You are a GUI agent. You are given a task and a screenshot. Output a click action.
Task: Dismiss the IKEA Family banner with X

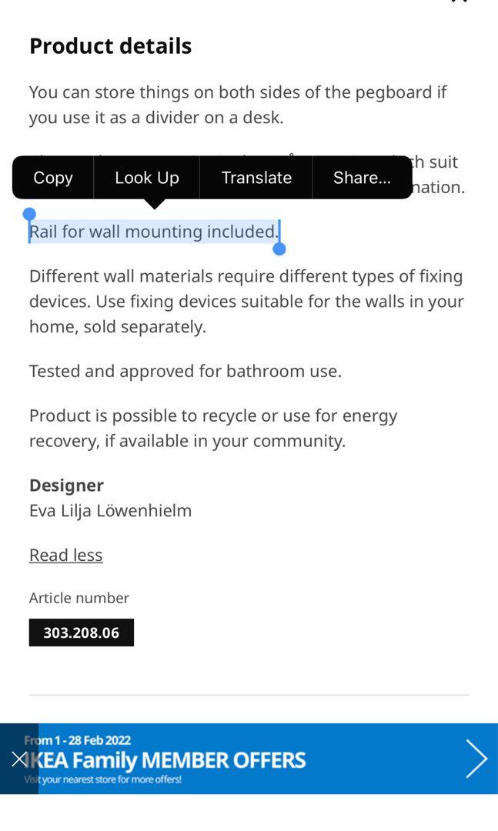pyautogui.click(x=19, y=759)
